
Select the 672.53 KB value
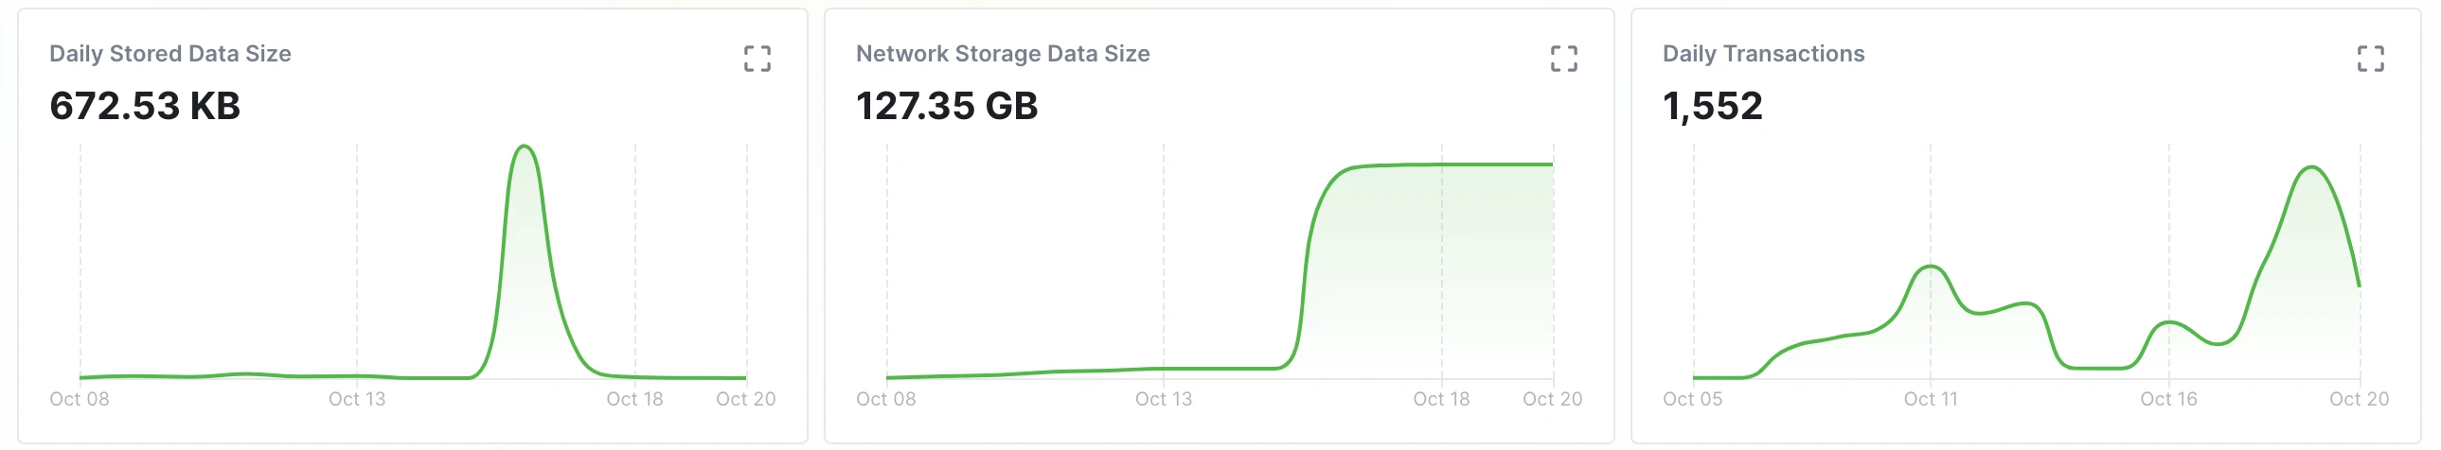[145, 106]
